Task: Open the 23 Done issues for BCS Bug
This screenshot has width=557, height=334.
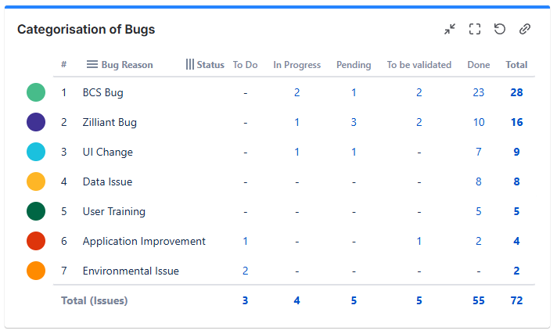Action: [479, 92]
